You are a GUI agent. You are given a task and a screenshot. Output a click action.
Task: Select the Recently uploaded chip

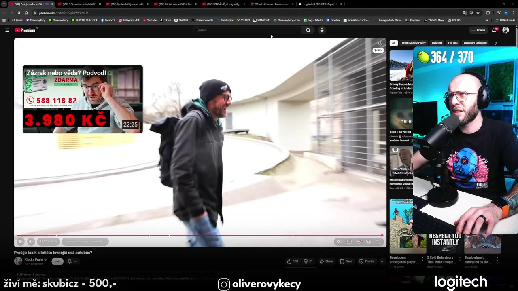tap(476, 43)
